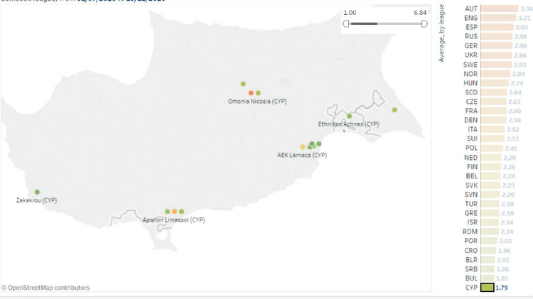Screen dimensions: 533x299
Task: Select the GER league bar
Action: [497, 45]
